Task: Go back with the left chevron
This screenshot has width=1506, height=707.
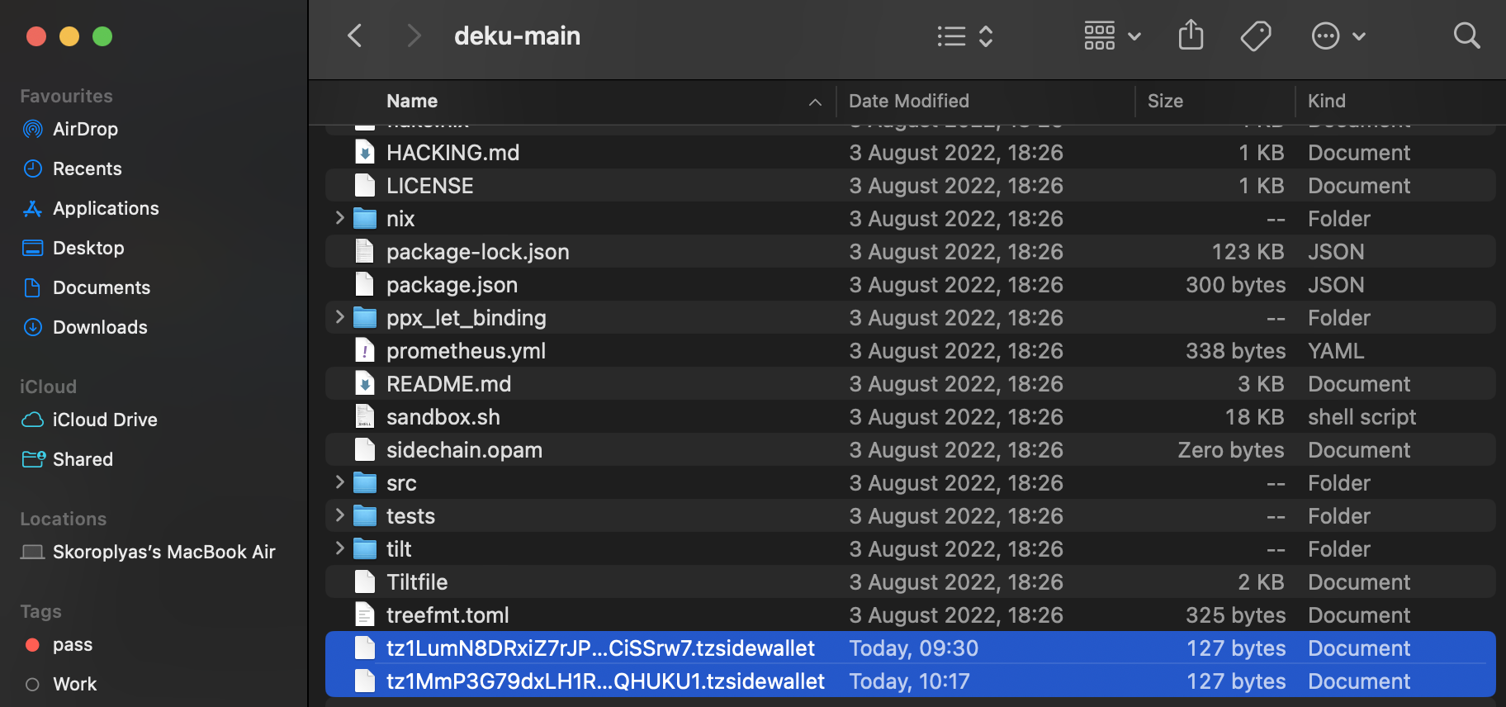Action: [355, 36]
